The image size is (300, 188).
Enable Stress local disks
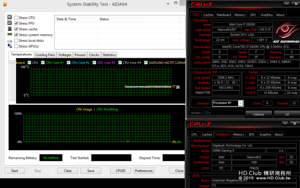[16, 41]
